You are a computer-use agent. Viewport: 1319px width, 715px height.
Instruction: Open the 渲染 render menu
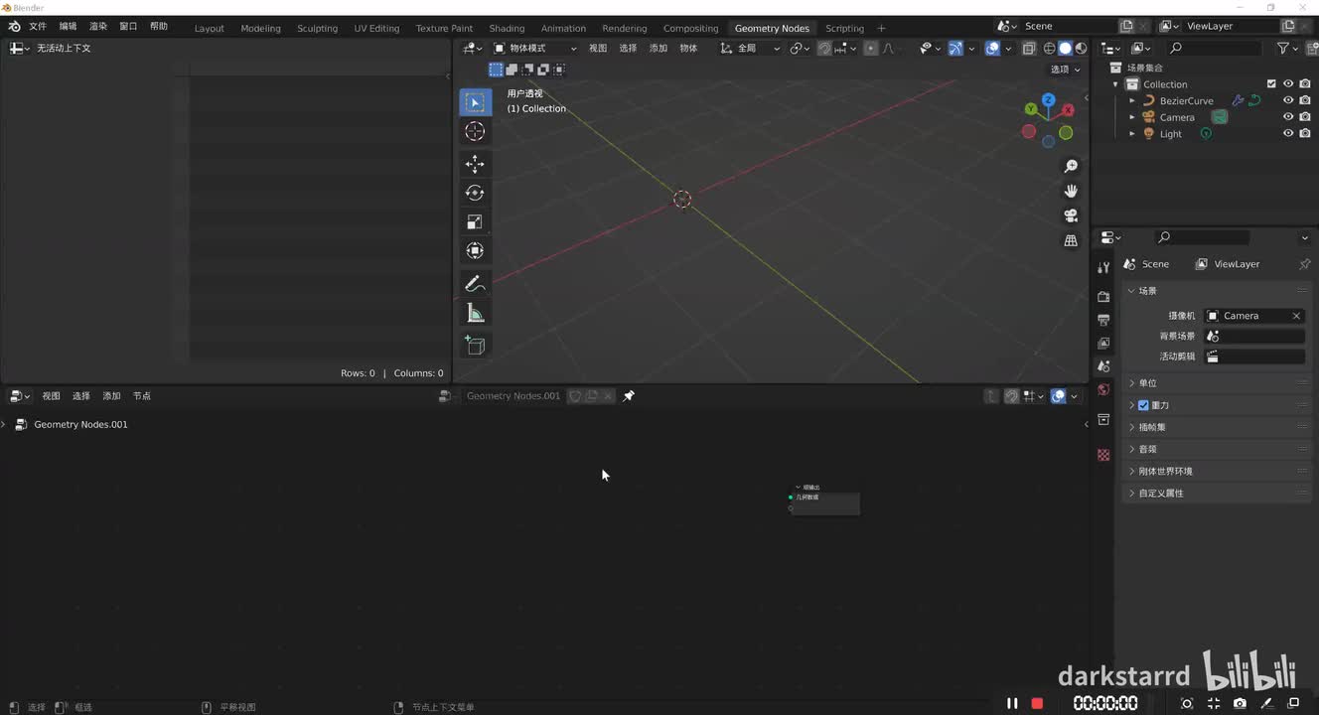pos(98,26)
